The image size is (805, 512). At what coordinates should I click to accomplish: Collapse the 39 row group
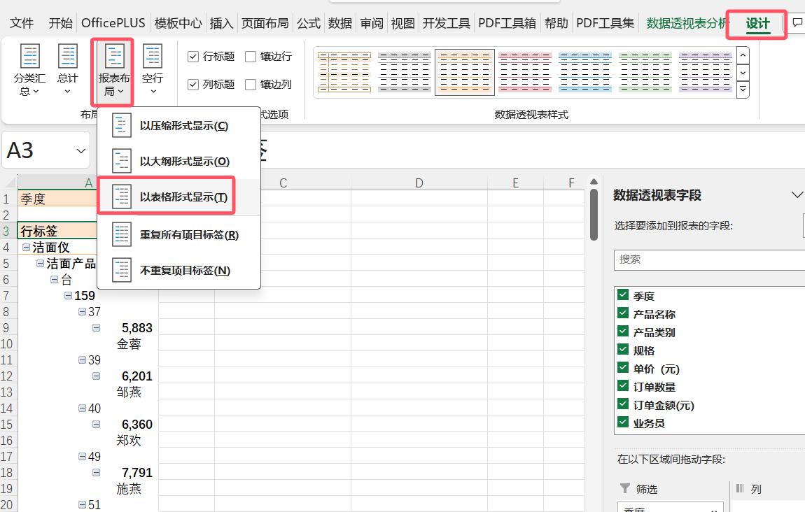click(x=82, y=360)
